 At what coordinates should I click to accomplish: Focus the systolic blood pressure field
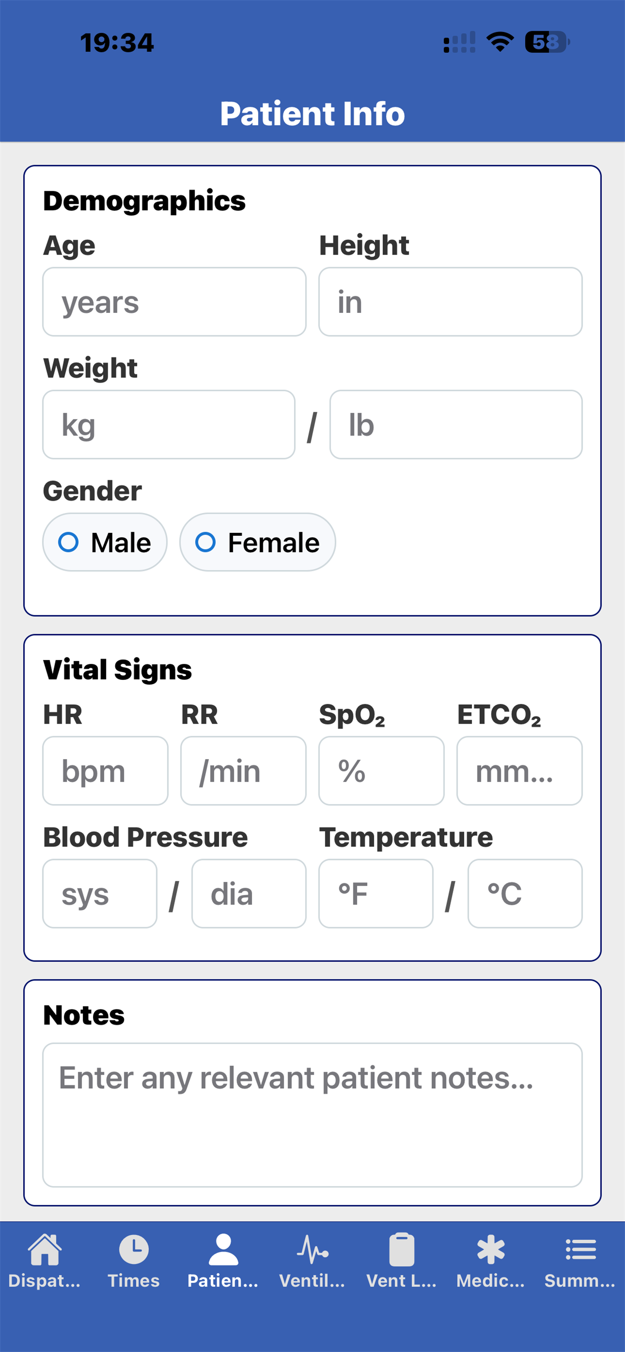click(x=100, y=893)
